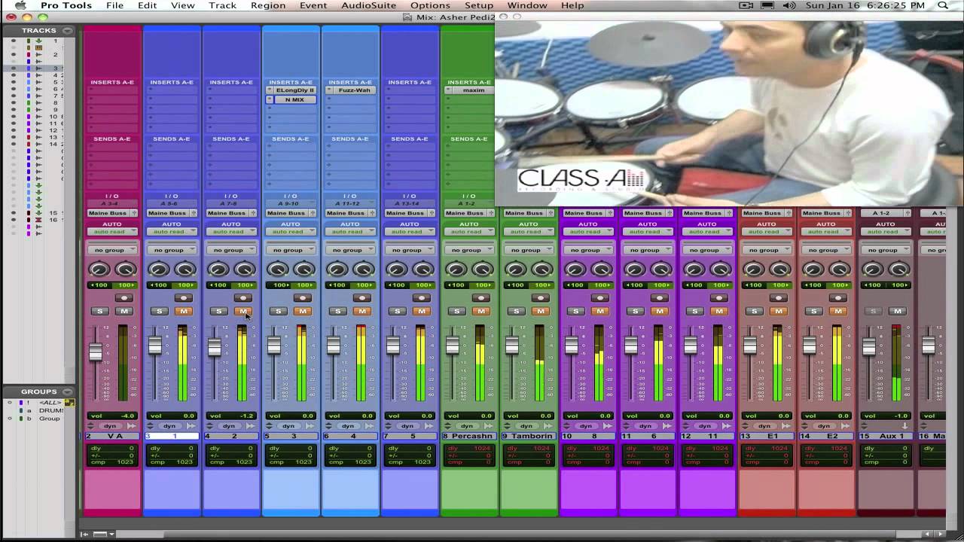This screenshot has height=542, width=964.
Task: Toggle visibility dot for track 1 in Tracks list
Action: pos(13,41)
